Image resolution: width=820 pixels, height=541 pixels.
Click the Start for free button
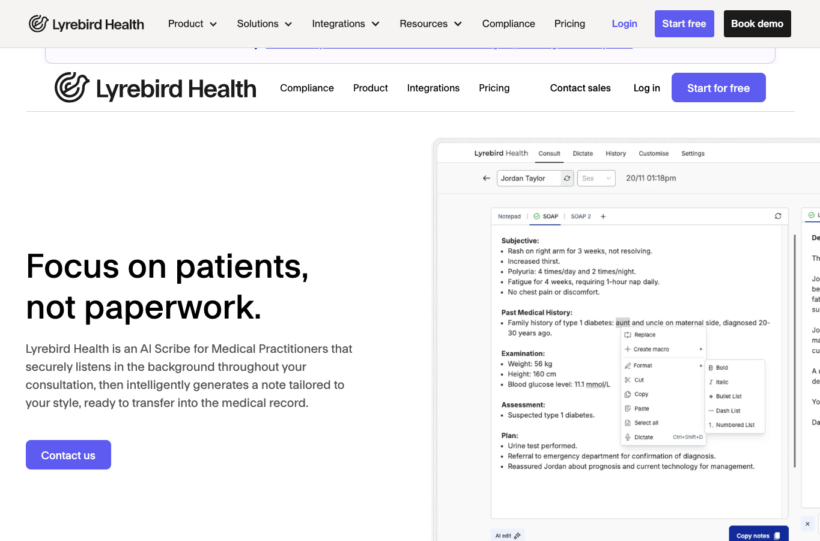[x=718, y=88]
